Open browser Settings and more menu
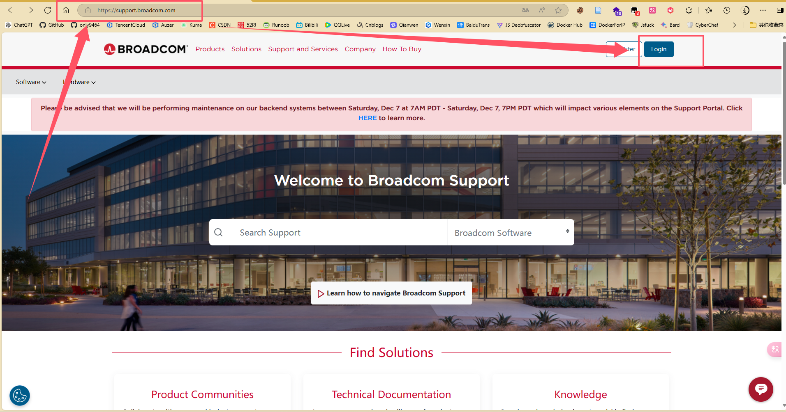This screenshot has height=412, width=786. coord(763,10)
